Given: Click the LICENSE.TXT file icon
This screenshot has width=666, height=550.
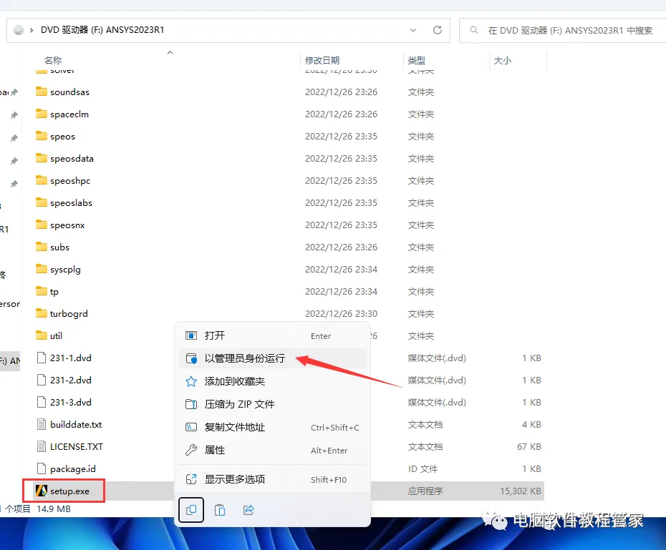Looking at the screenshot, I should [x=42, y=446].
